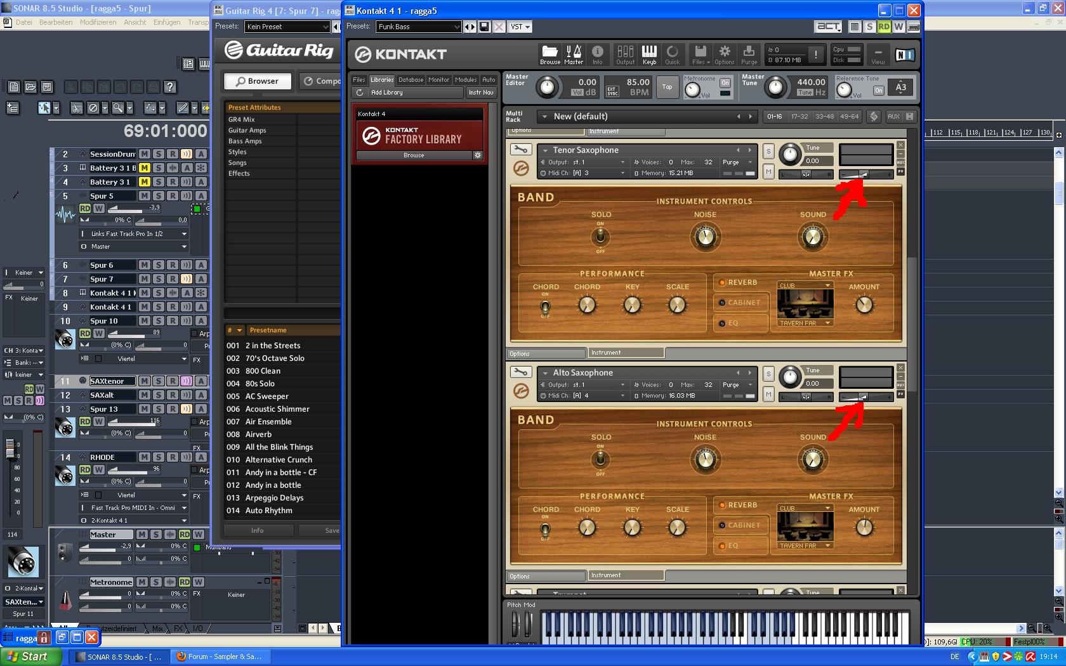Adjust Alto Saxophone pan slider
The width and height of the screenshot is (1066, 666).
806,396
